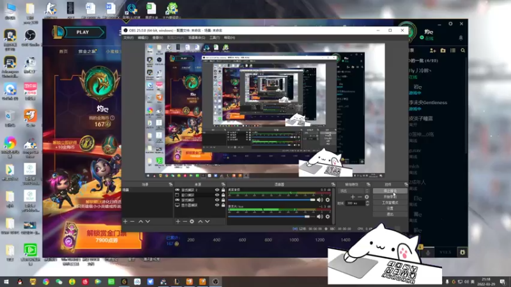Open friends list view options icon in League
511x287 pixels.
(x=453, y=50)
